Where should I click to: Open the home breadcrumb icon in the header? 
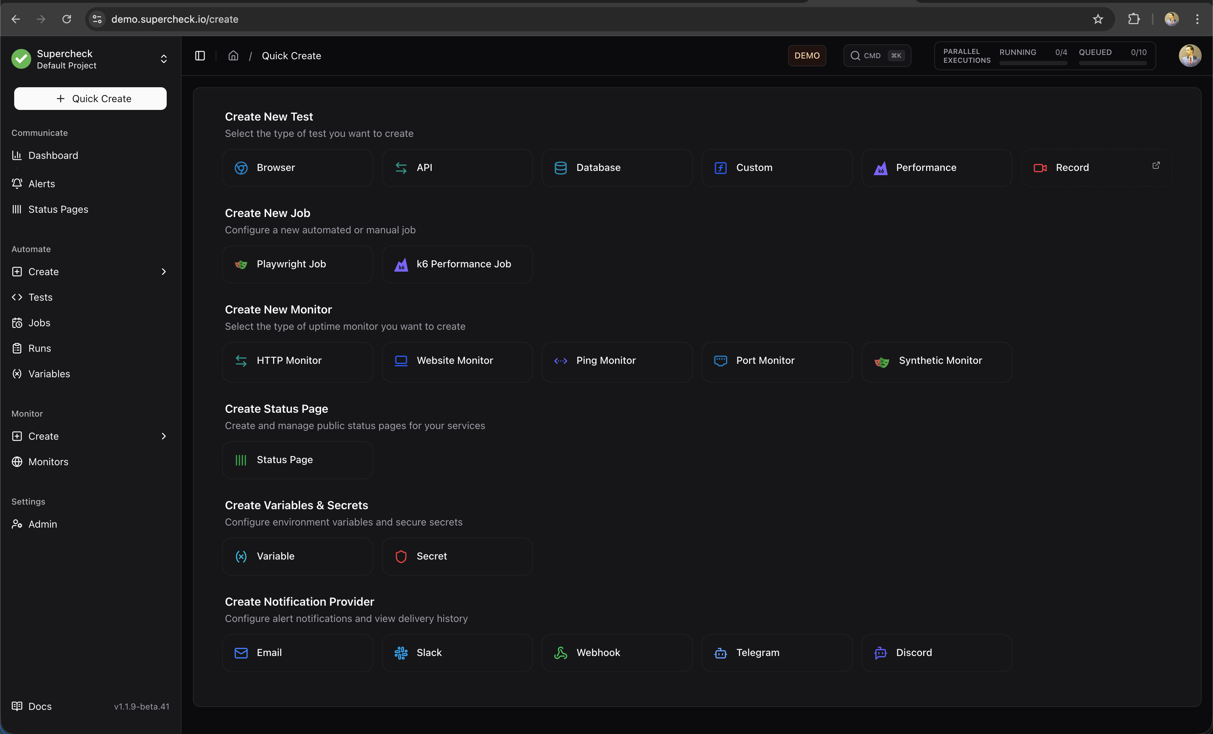pyautogui.click(x=233, y=56)
